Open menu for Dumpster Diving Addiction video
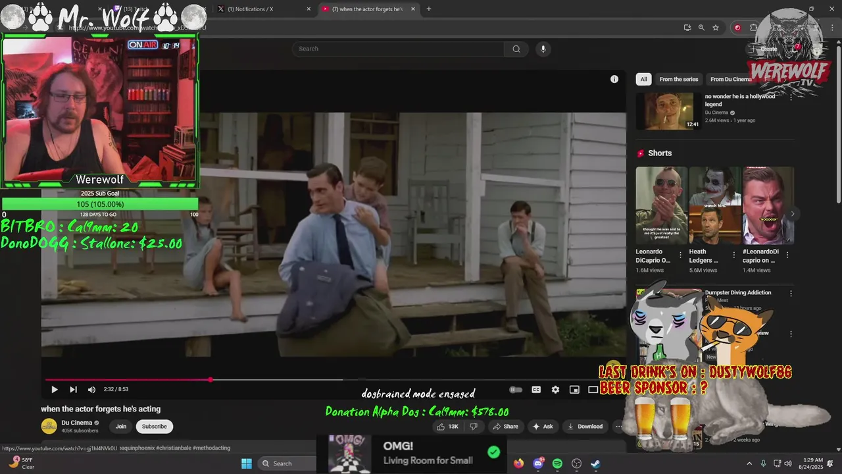Screen dimensions: 842x474 [791, 294]
